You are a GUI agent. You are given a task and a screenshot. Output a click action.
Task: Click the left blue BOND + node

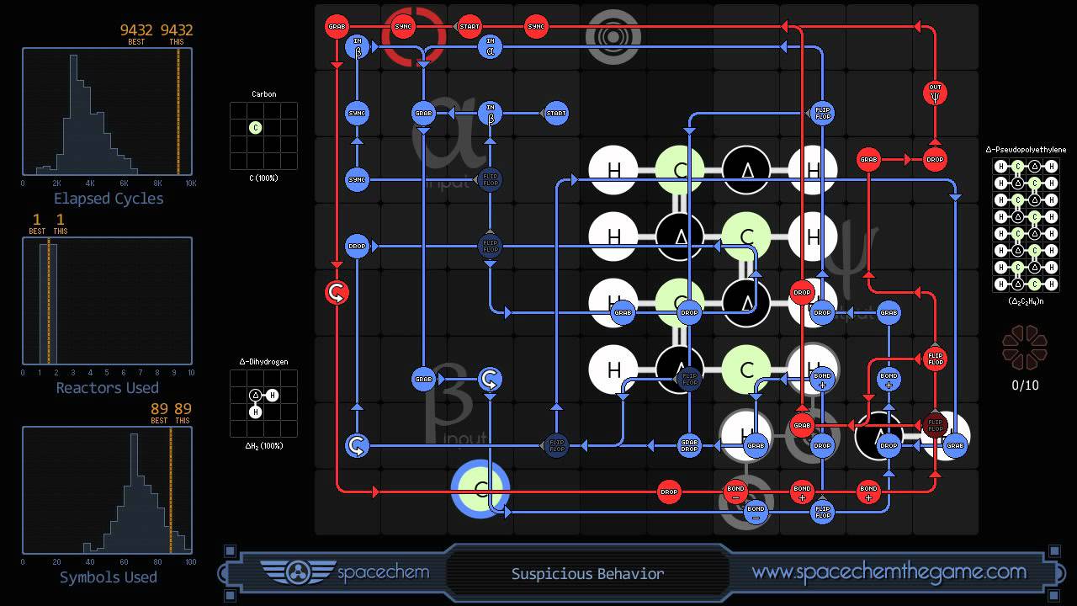823,379
